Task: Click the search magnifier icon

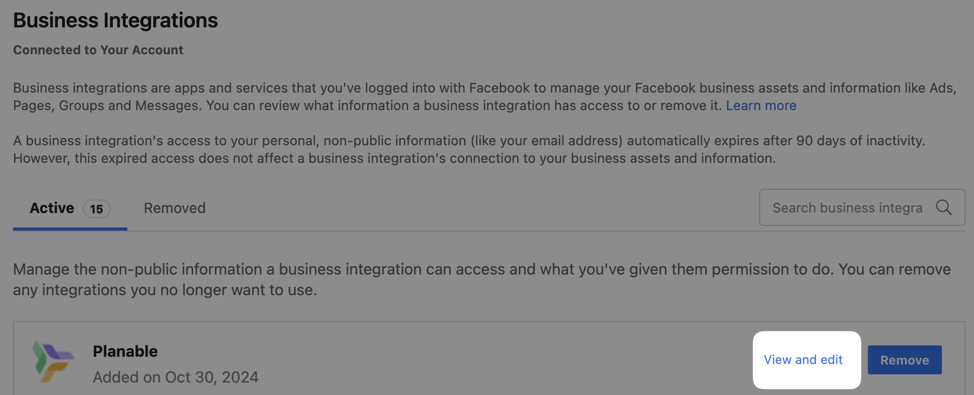Action: click(x=943, y=208)
